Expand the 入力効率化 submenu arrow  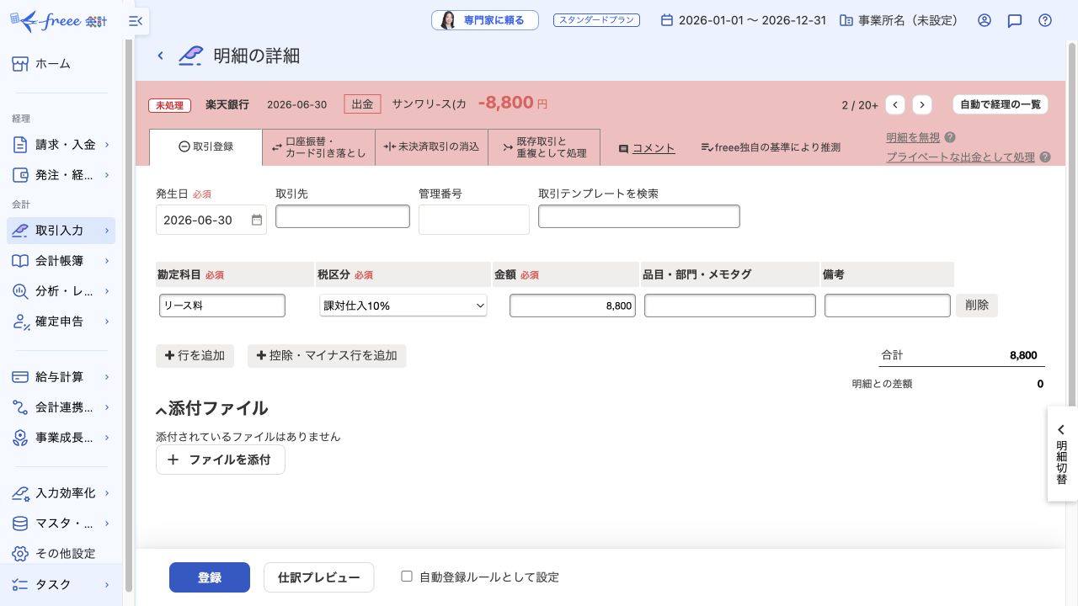[x=107, y=493]
